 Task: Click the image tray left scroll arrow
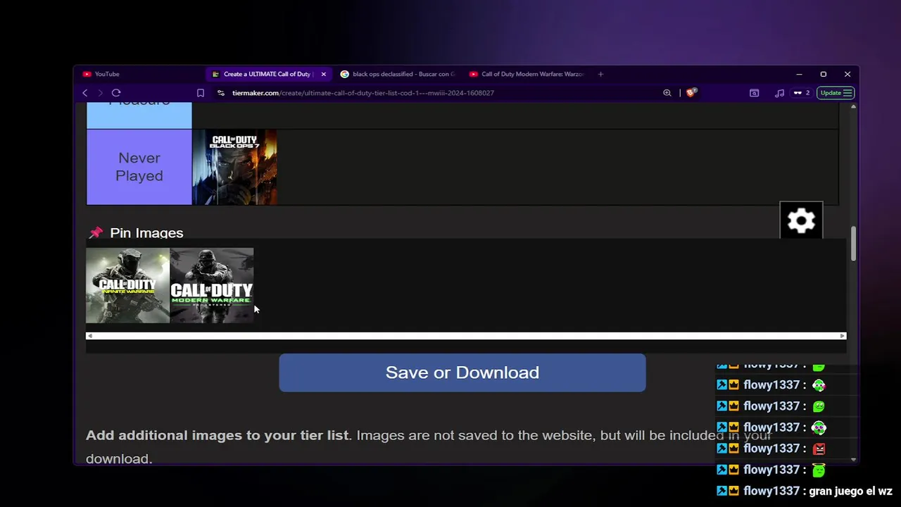pyautogui.click(x=89, y=336)
